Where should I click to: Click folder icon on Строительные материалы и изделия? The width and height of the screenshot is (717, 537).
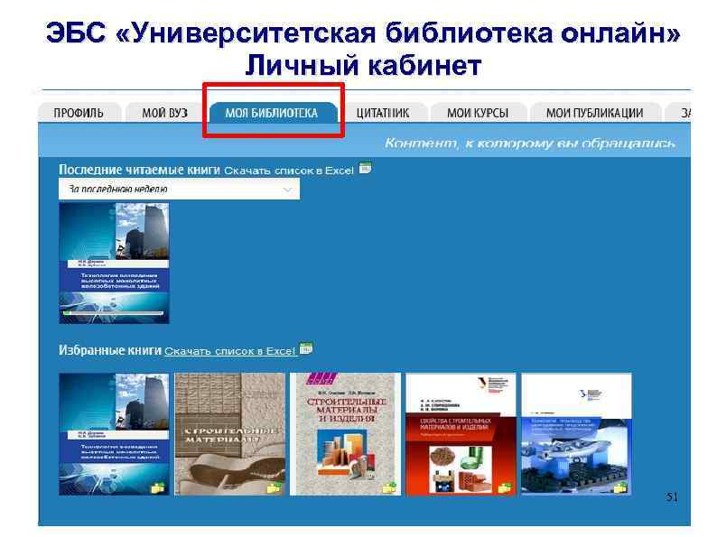click(389, 487)
